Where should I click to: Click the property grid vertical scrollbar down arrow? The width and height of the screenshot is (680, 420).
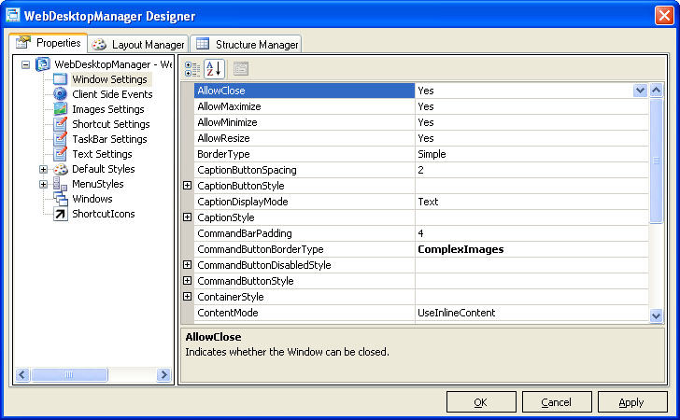656,315
